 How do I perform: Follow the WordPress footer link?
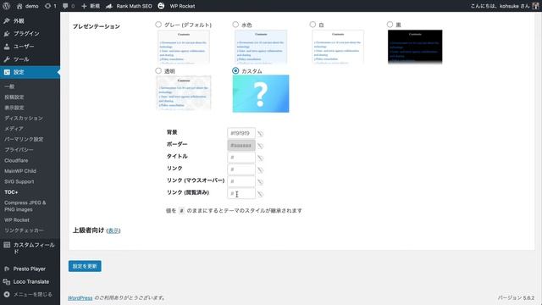80,297
